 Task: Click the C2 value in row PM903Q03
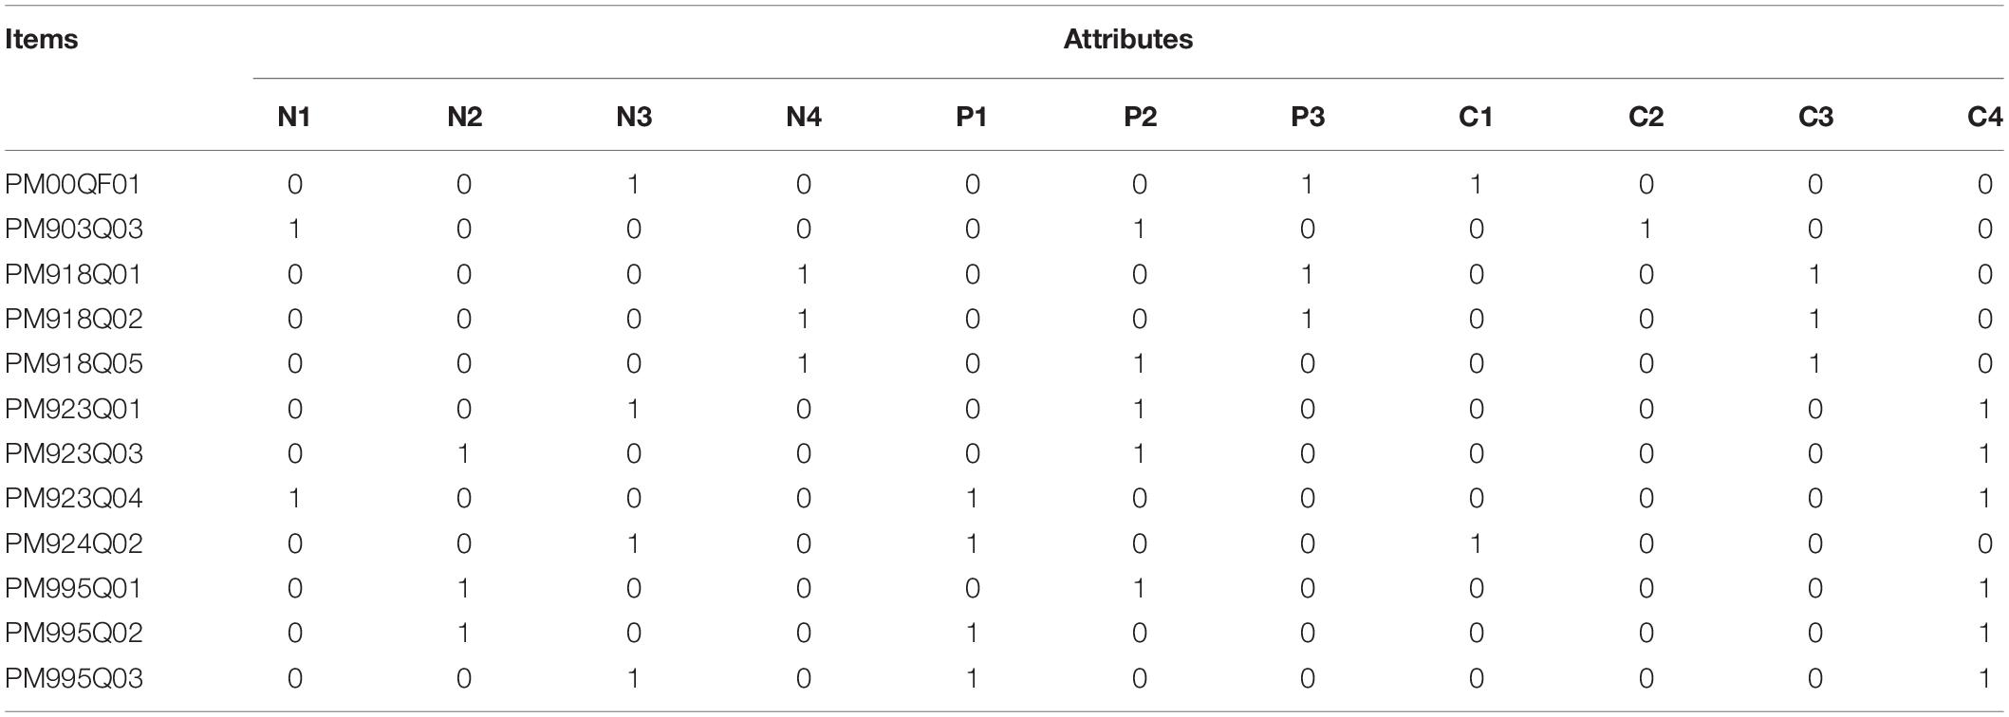(x=1646, y=230)
